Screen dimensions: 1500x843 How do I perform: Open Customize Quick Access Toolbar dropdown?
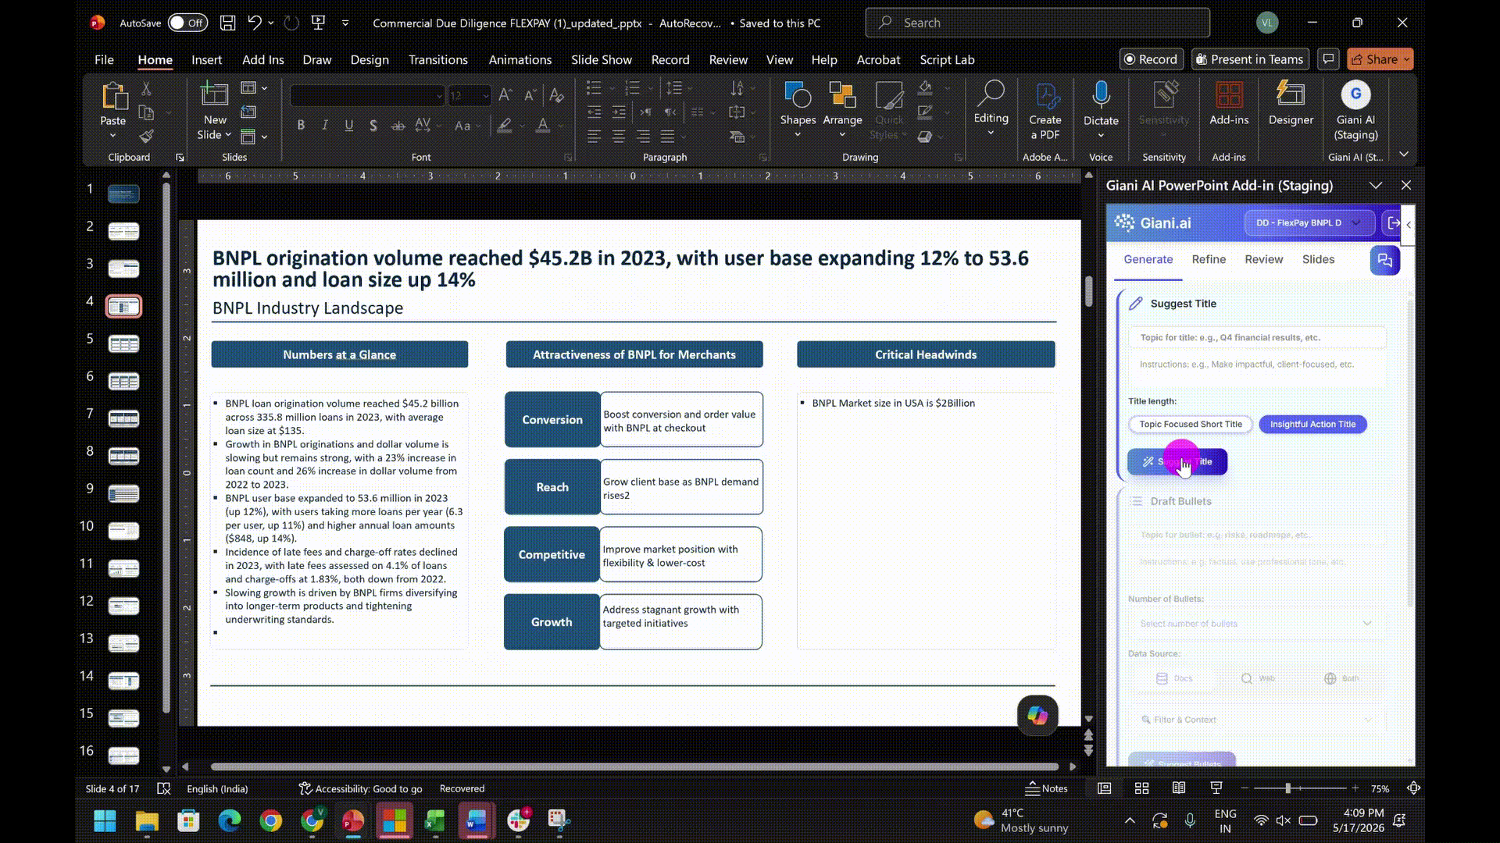[345, 23]
